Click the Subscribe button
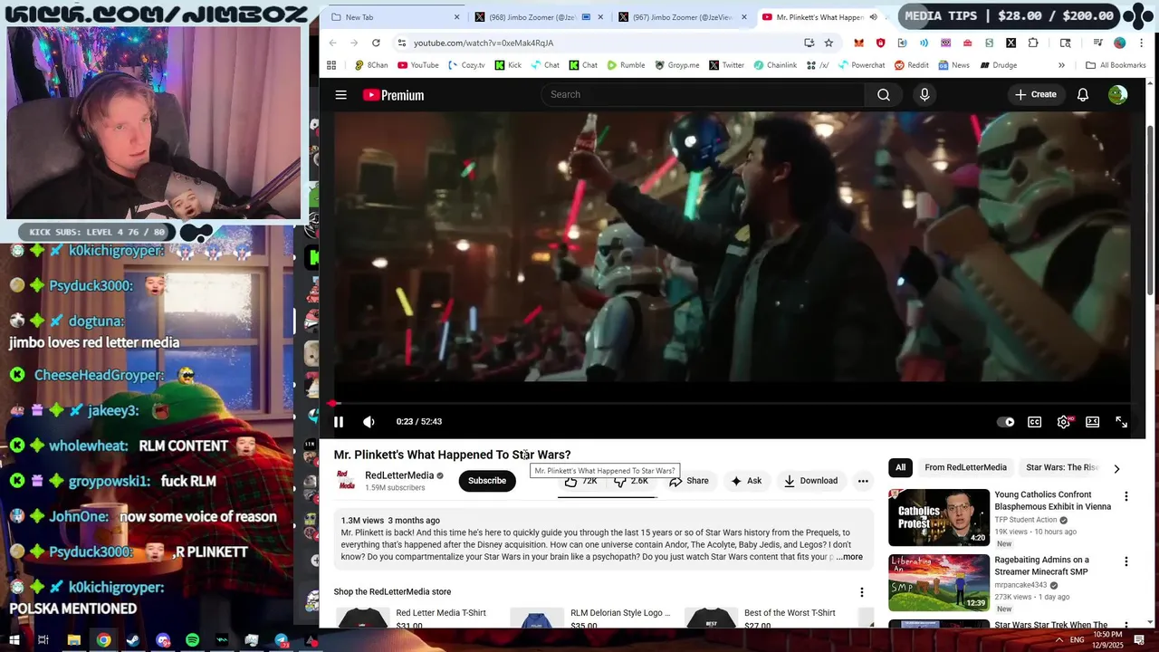Viewport: 1159px width, 652px height. click(487, 481)
